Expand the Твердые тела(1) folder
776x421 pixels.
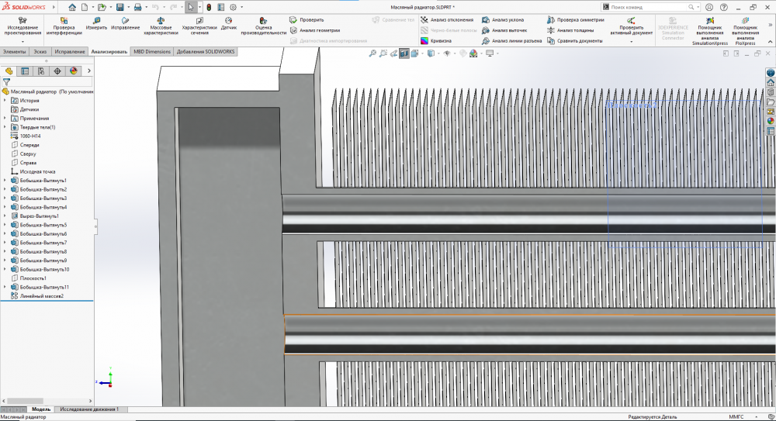[x=5, y=127]
